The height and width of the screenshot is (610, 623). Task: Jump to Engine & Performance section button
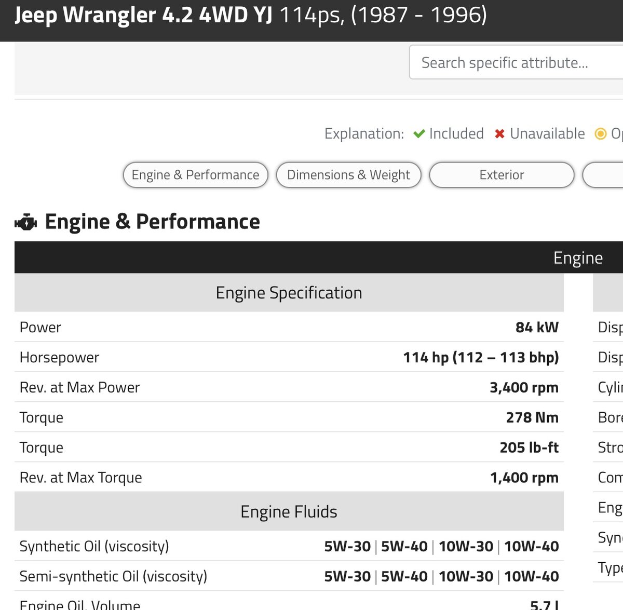point(195,175)
